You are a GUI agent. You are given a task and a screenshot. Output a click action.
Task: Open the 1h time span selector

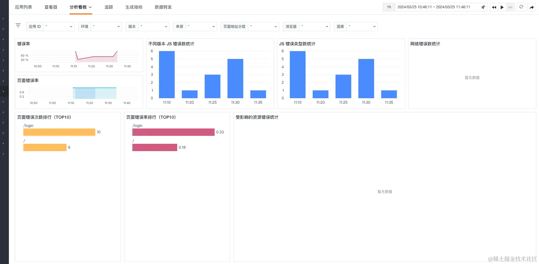click(389, 7)
